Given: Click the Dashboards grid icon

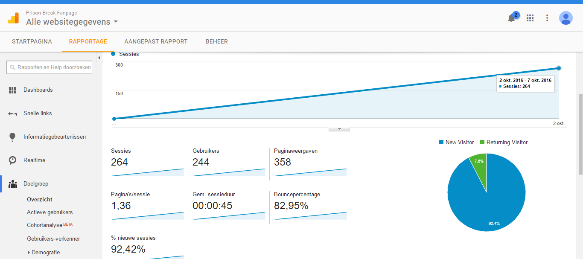Looking at the screenshot, I should [x=12, y=90].
